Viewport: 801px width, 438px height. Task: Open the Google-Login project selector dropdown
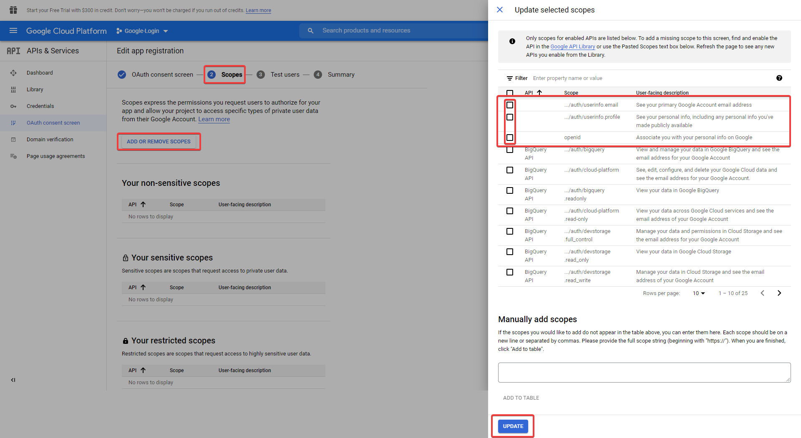[x=143, y=31]
